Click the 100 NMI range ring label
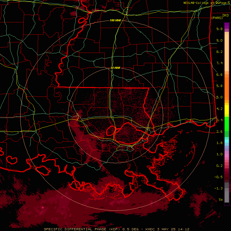 [115, 20]
